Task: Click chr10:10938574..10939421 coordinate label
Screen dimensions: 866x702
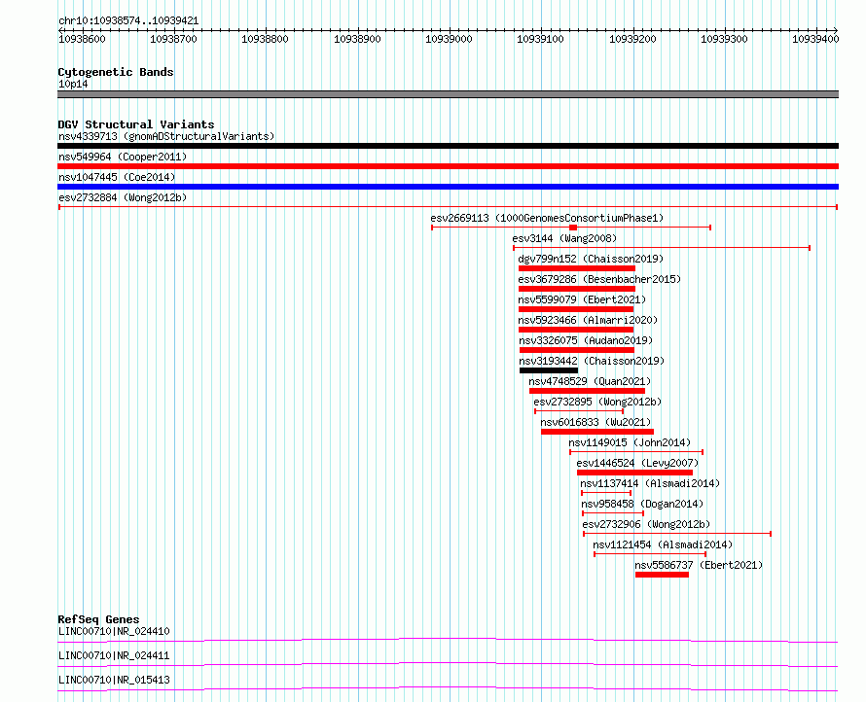Action: [128, 21]
